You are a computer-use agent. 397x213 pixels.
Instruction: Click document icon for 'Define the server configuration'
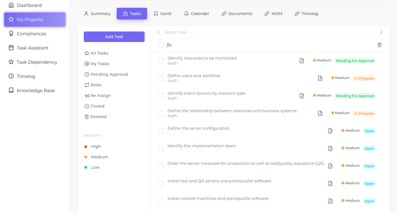330,131
